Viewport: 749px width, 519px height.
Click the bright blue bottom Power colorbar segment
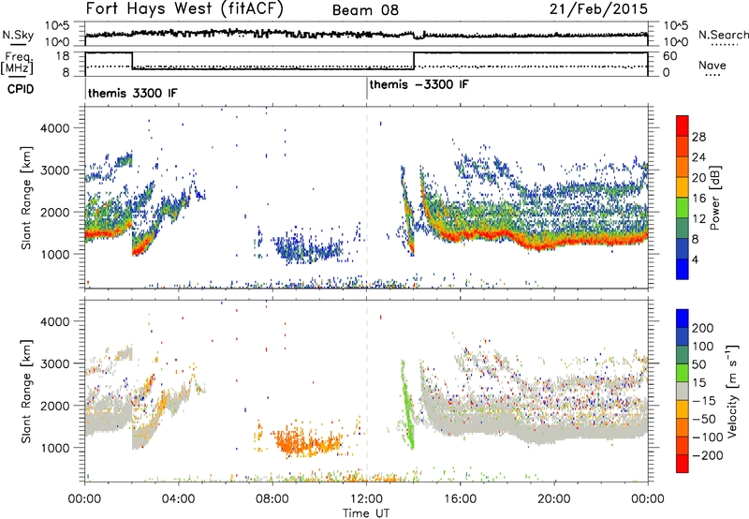click(683, 269)
